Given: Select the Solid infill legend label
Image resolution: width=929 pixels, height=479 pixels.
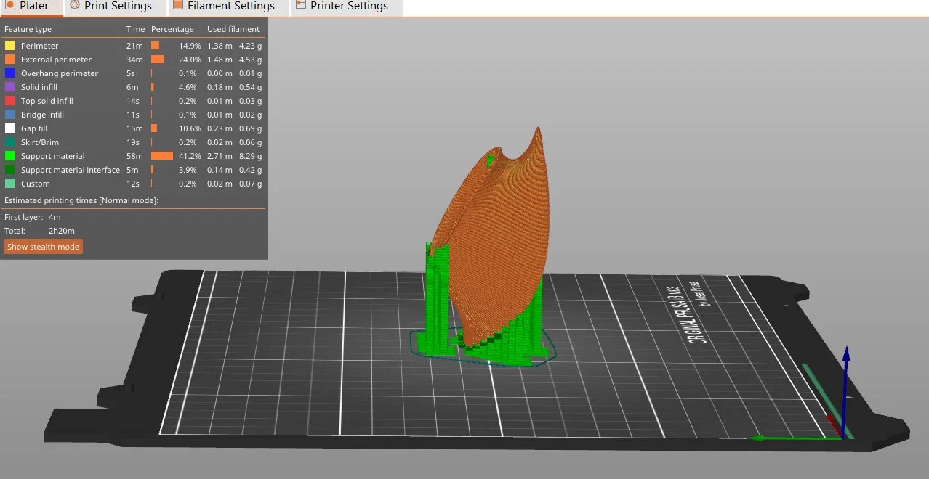Looking at the screenshot, I should tap(39, 87).
